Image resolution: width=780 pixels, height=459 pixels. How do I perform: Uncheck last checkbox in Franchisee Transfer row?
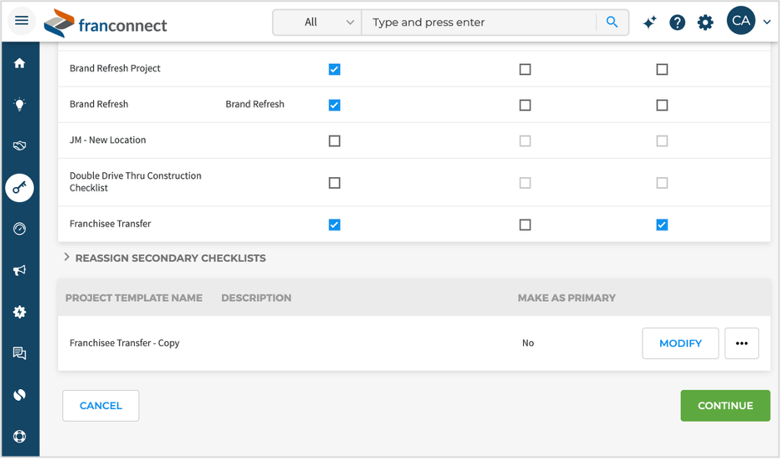point(662,225)
